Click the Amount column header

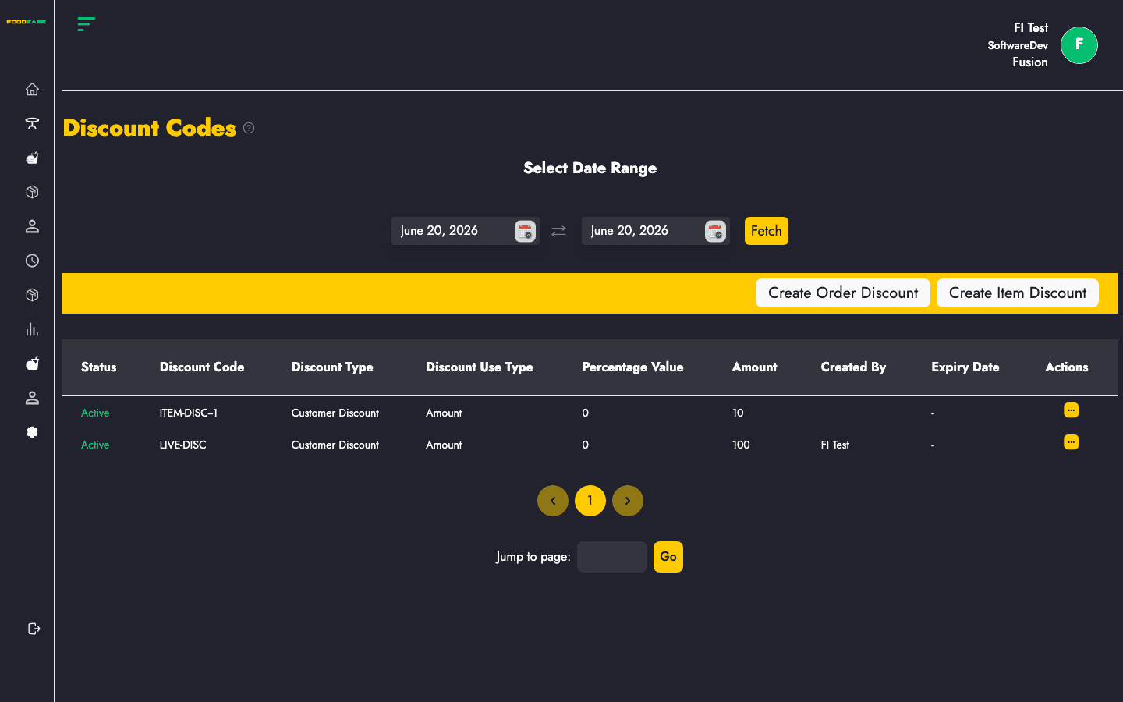pos(754,367)
